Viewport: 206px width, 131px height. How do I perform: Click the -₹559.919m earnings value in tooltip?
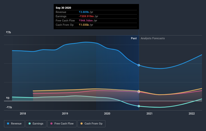coord(86,16)
